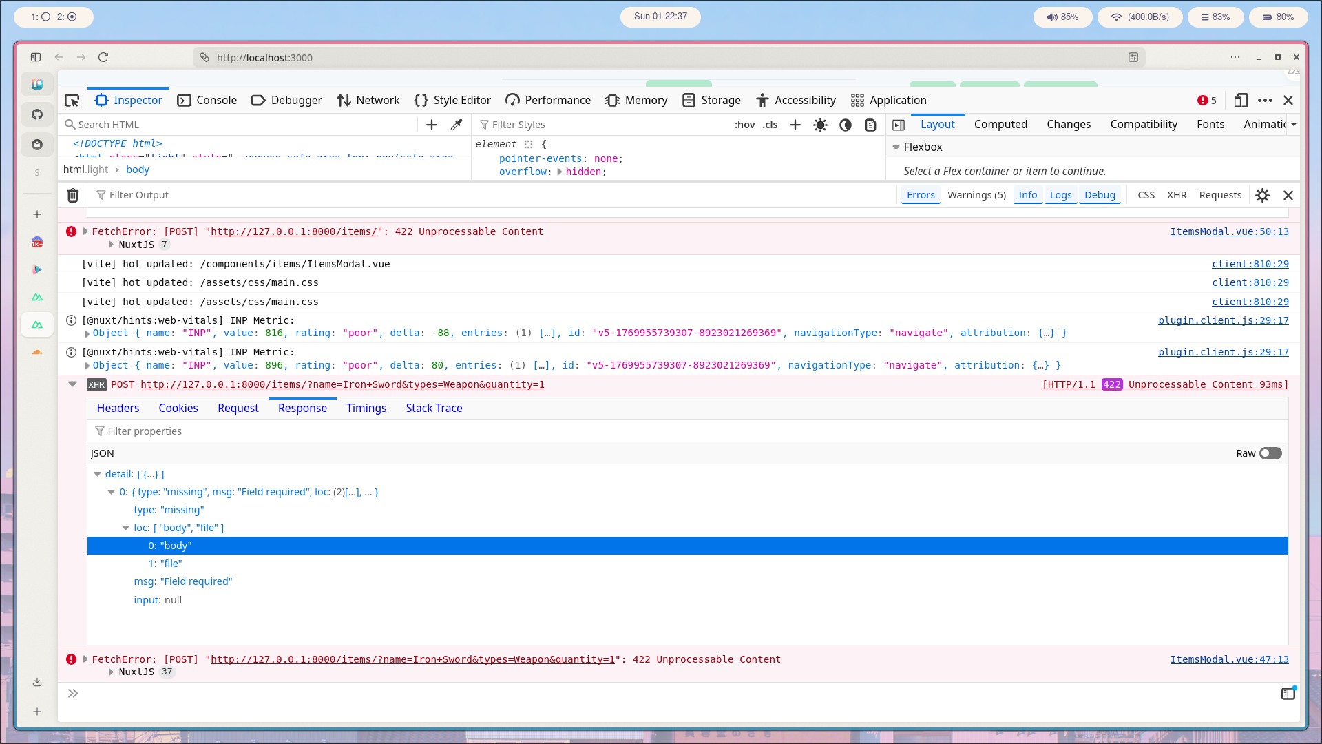Toggle light color scheme simulation icon
1322x744 pixels.
pos(820,125)
